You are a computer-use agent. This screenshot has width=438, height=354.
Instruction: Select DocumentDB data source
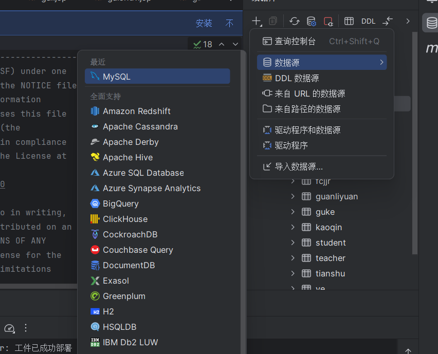(157, 265)
